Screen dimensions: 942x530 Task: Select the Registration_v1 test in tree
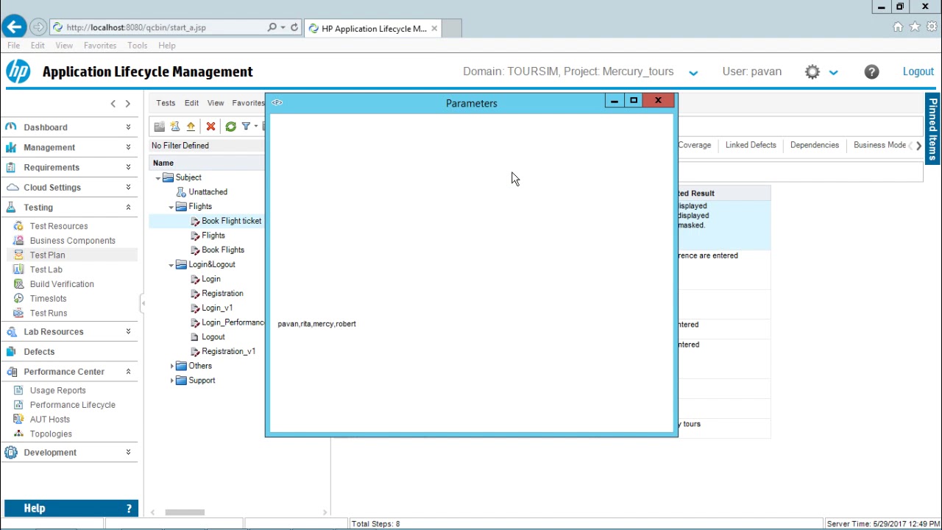228,351
